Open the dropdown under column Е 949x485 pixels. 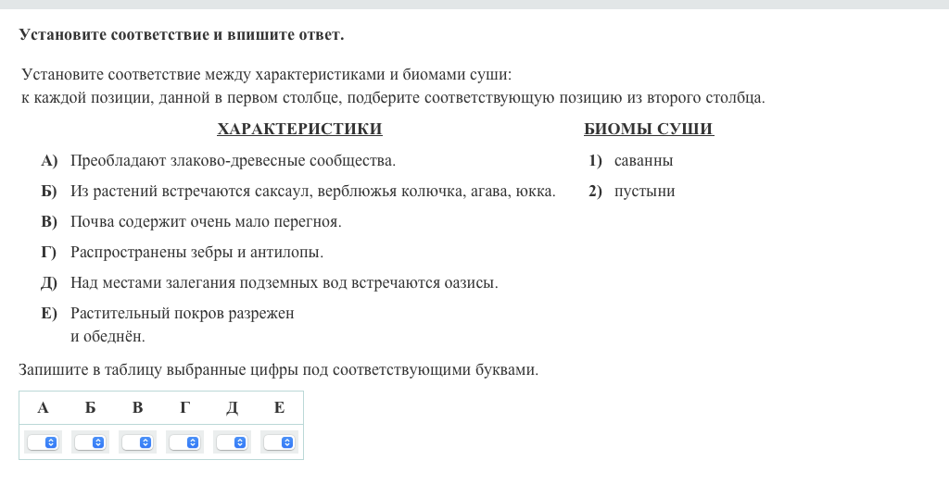pos(279,442)
